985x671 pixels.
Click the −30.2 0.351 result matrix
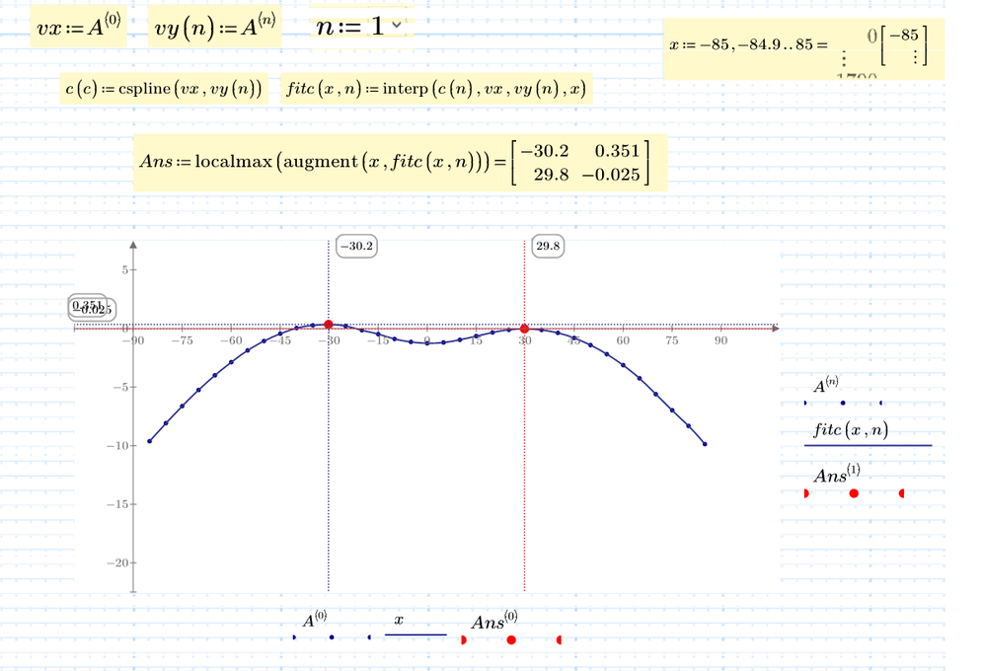point(580,163)
